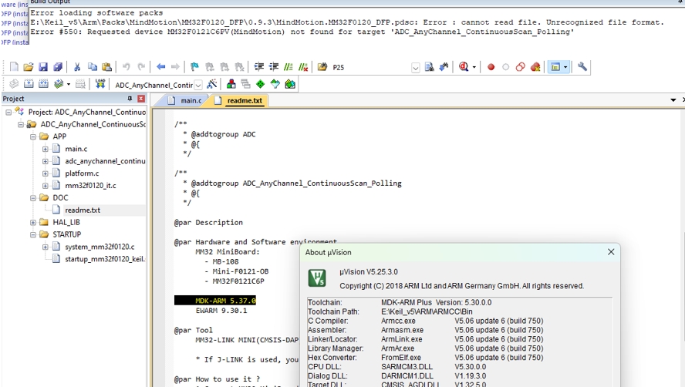Click the Download LOAD icon
This screenshot has width=685, height=387.
click(x=100, y=84)
